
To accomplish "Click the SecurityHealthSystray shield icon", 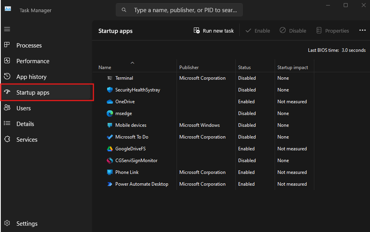I will coord(110,90).
